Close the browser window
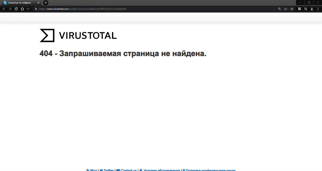Viewport: 322px width, 171px height. 317,3
